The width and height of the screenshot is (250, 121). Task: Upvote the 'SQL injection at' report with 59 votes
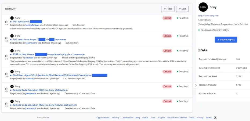point(6,22)
